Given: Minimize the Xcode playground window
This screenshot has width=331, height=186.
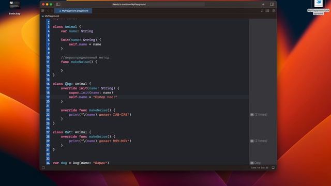Looking at the screenshot, I should tap(47, 4).
